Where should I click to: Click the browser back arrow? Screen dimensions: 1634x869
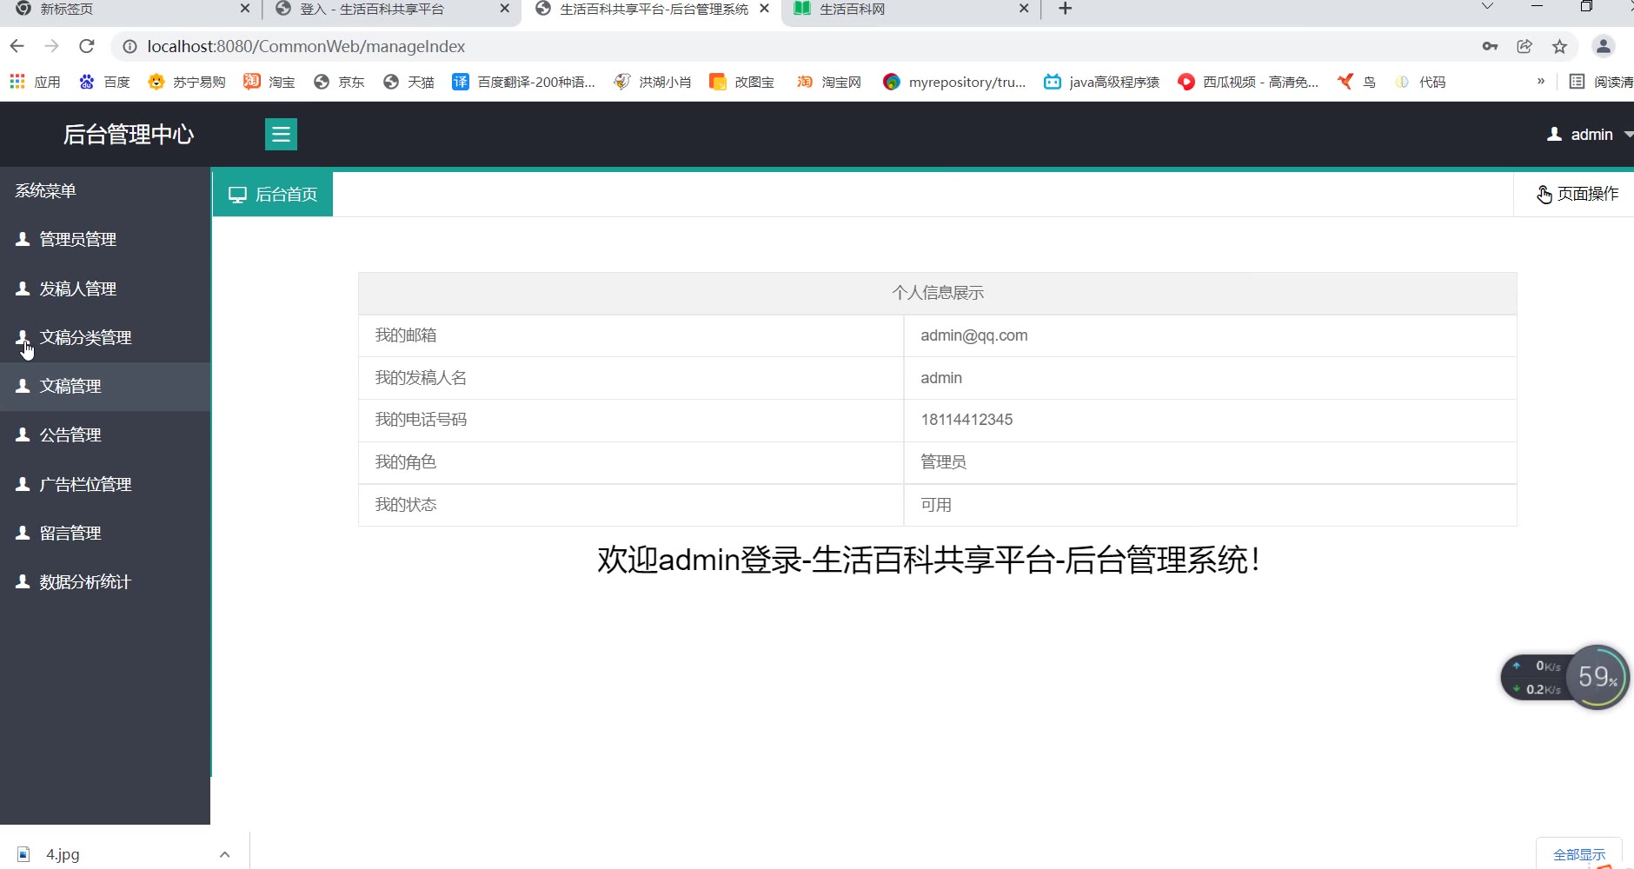point(17,46)
